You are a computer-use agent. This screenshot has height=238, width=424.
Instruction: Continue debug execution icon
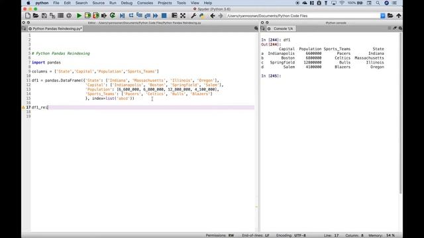[156, 16]
